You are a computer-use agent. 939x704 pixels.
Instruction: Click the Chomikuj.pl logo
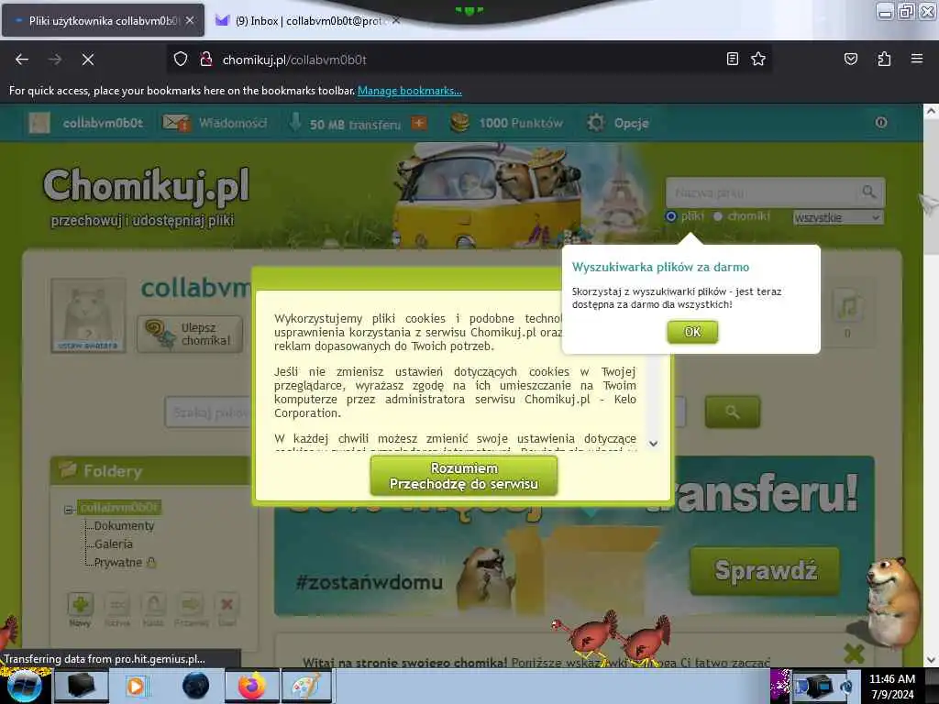coord(146,185)
